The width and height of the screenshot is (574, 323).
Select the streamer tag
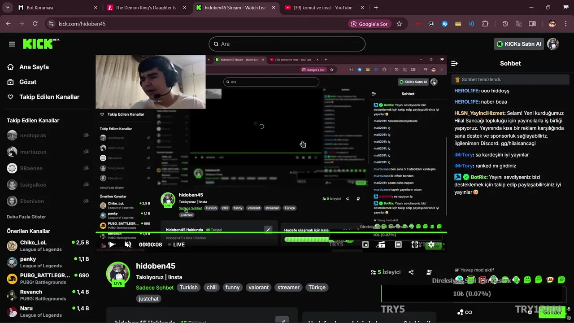click(288, 288)
